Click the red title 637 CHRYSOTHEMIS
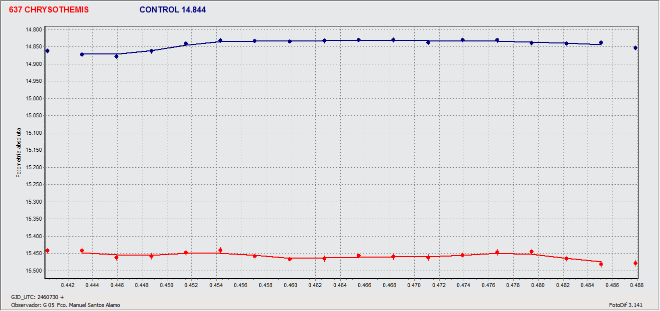The height and width of the screenshot is (311, 660). [x=49, y=10]
